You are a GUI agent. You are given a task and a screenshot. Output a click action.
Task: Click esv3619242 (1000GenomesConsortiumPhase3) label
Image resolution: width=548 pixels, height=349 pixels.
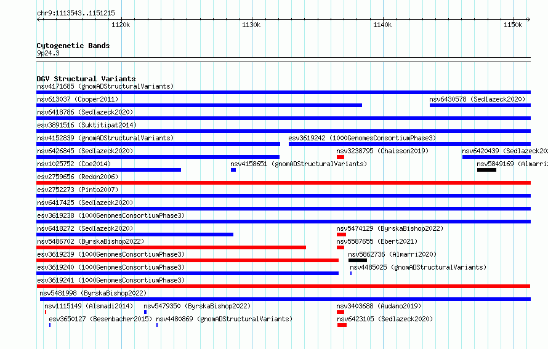(x=362, y=138)
